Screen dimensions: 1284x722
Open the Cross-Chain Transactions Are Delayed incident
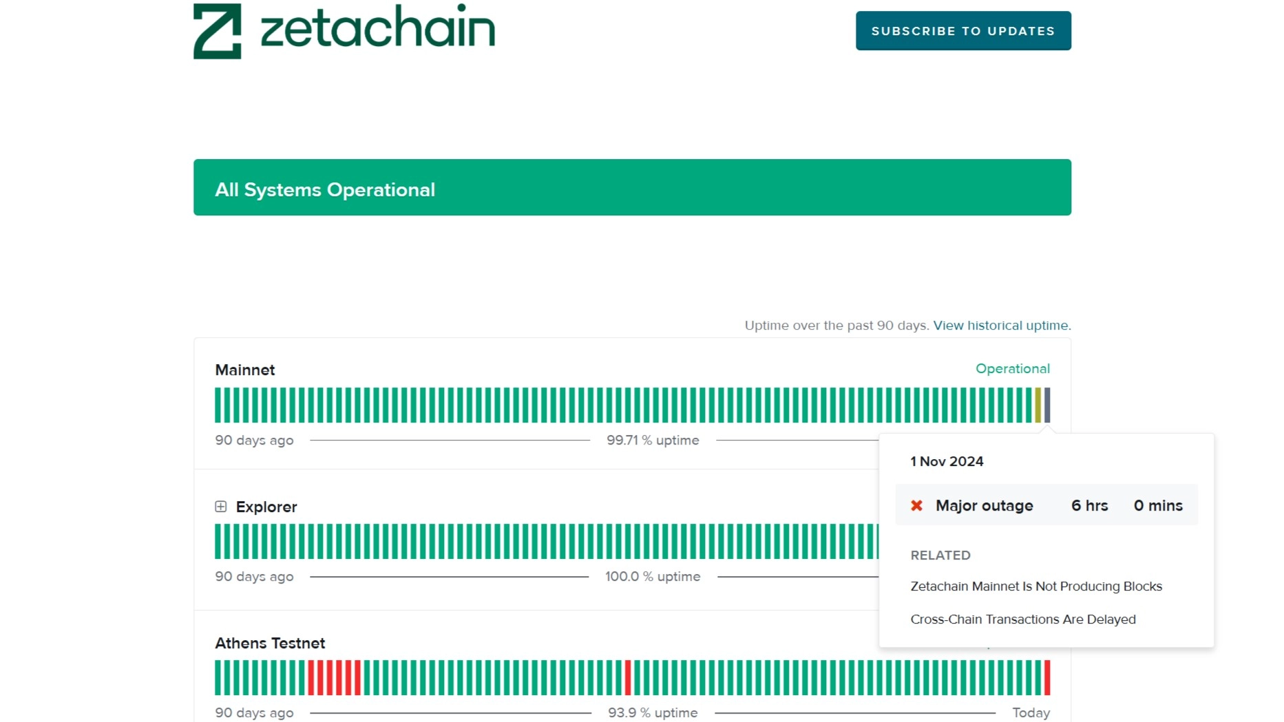[1023, 619]
